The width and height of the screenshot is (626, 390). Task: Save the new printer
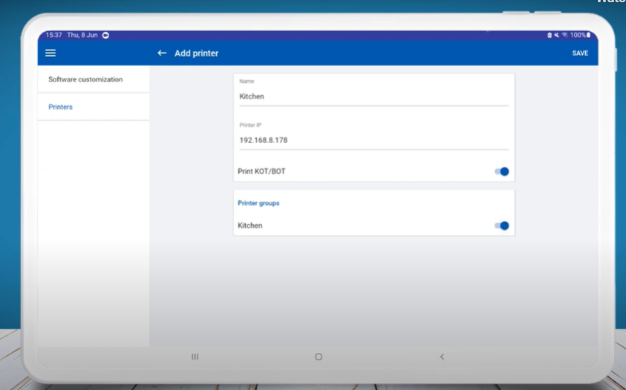point(580,53)
